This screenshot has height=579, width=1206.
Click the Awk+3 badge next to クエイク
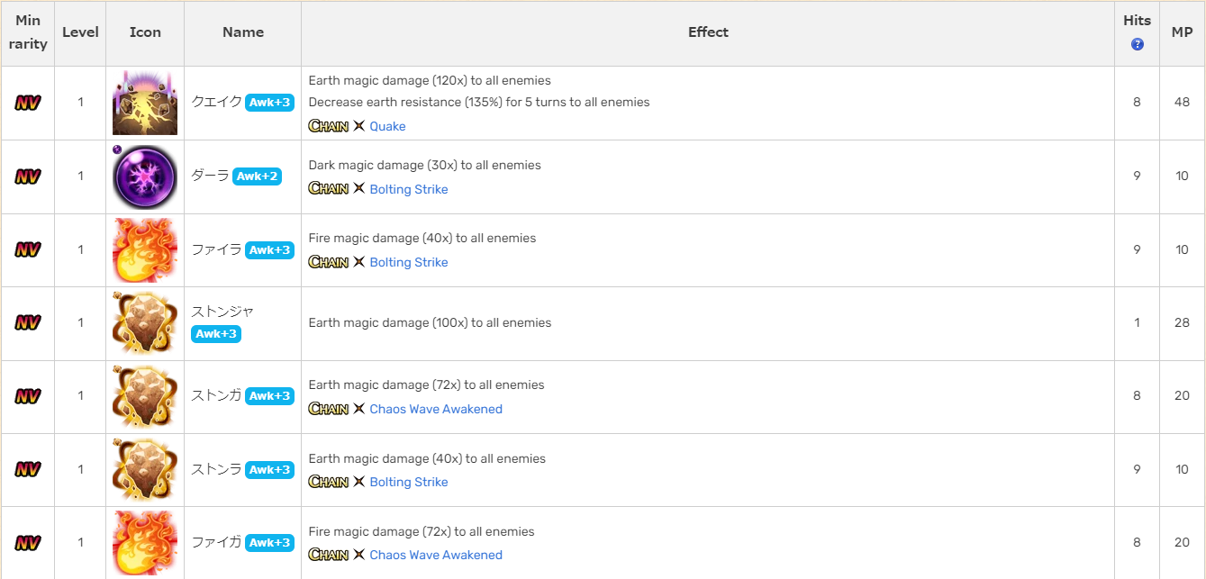[x=269, y=103]
